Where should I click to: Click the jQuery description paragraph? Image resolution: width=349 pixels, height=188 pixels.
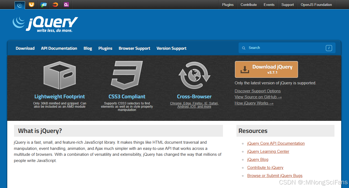click(118, 151)
